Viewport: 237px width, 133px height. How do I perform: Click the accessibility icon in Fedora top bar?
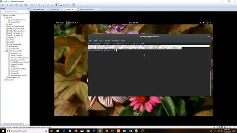(200, 23)
